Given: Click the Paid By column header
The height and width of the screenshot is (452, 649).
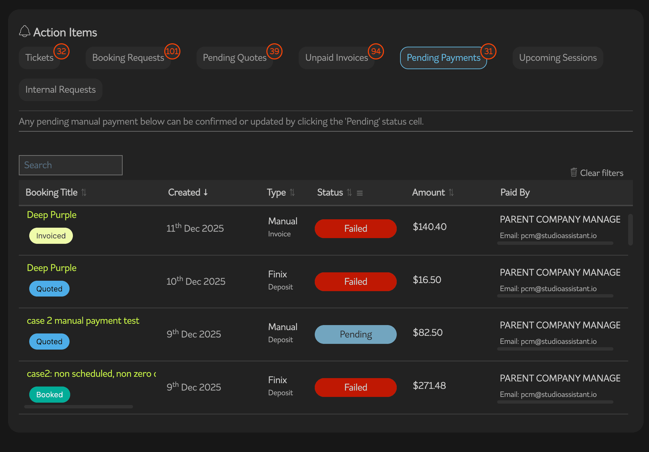Looking at the screenshot, I should click(515, 192).
